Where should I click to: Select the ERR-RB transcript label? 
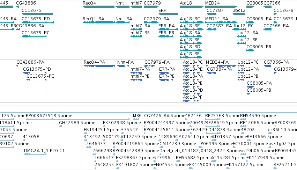coord(166,33)
